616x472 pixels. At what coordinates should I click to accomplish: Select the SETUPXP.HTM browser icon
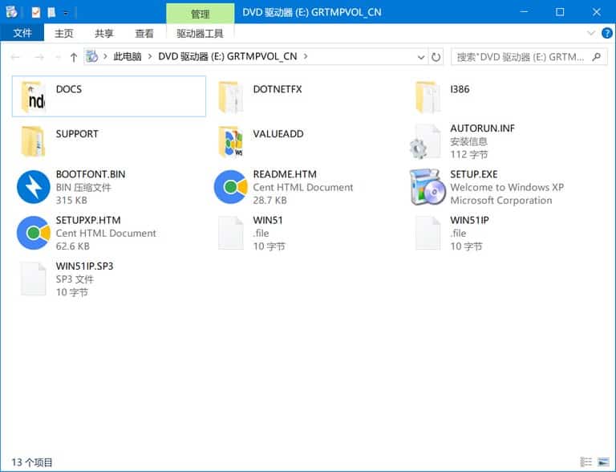point(34,233)
